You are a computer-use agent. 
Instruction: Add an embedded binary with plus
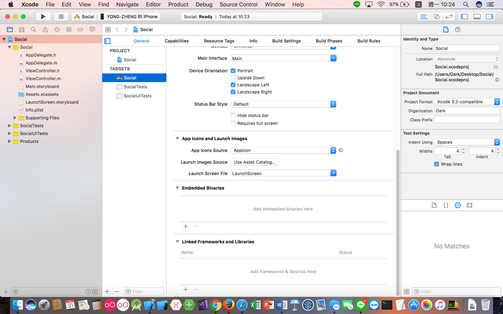186,227
